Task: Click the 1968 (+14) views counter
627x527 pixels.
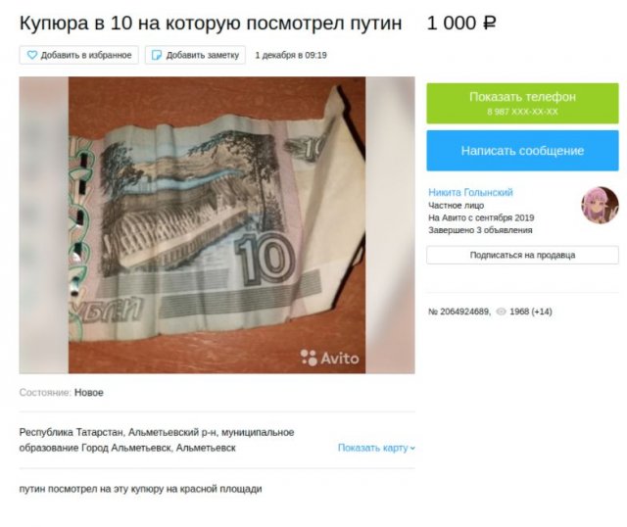Action: [x=531, y=311]
